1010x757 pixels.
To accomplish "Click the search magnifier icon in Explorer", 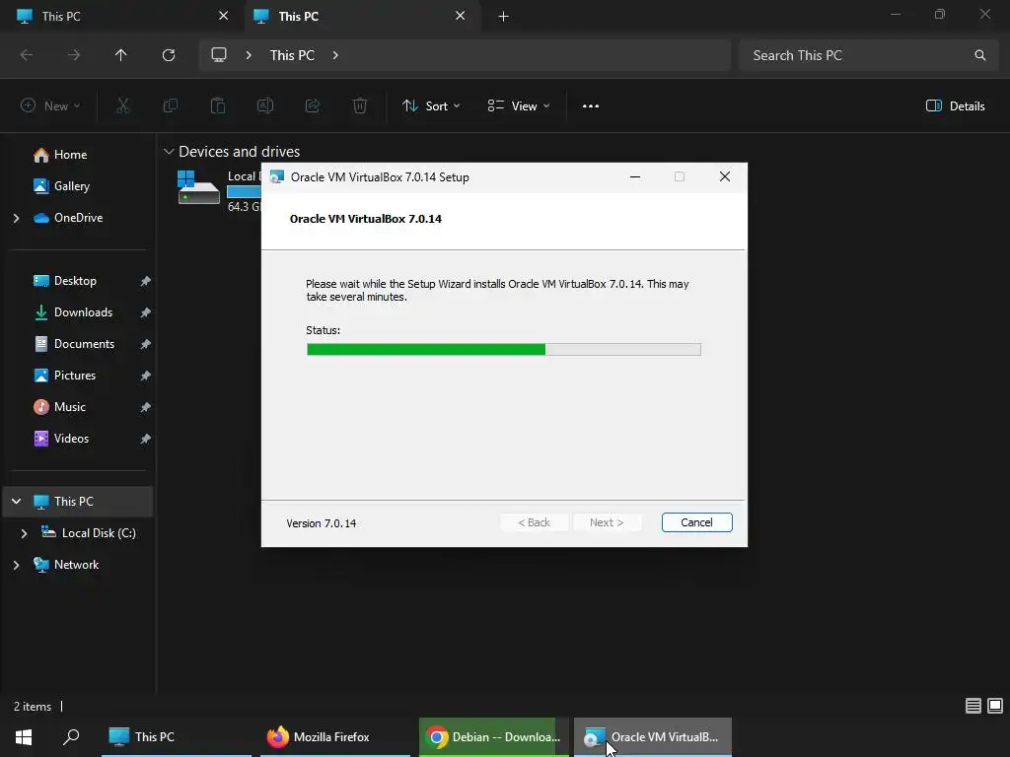I will [x=979, y=55].
